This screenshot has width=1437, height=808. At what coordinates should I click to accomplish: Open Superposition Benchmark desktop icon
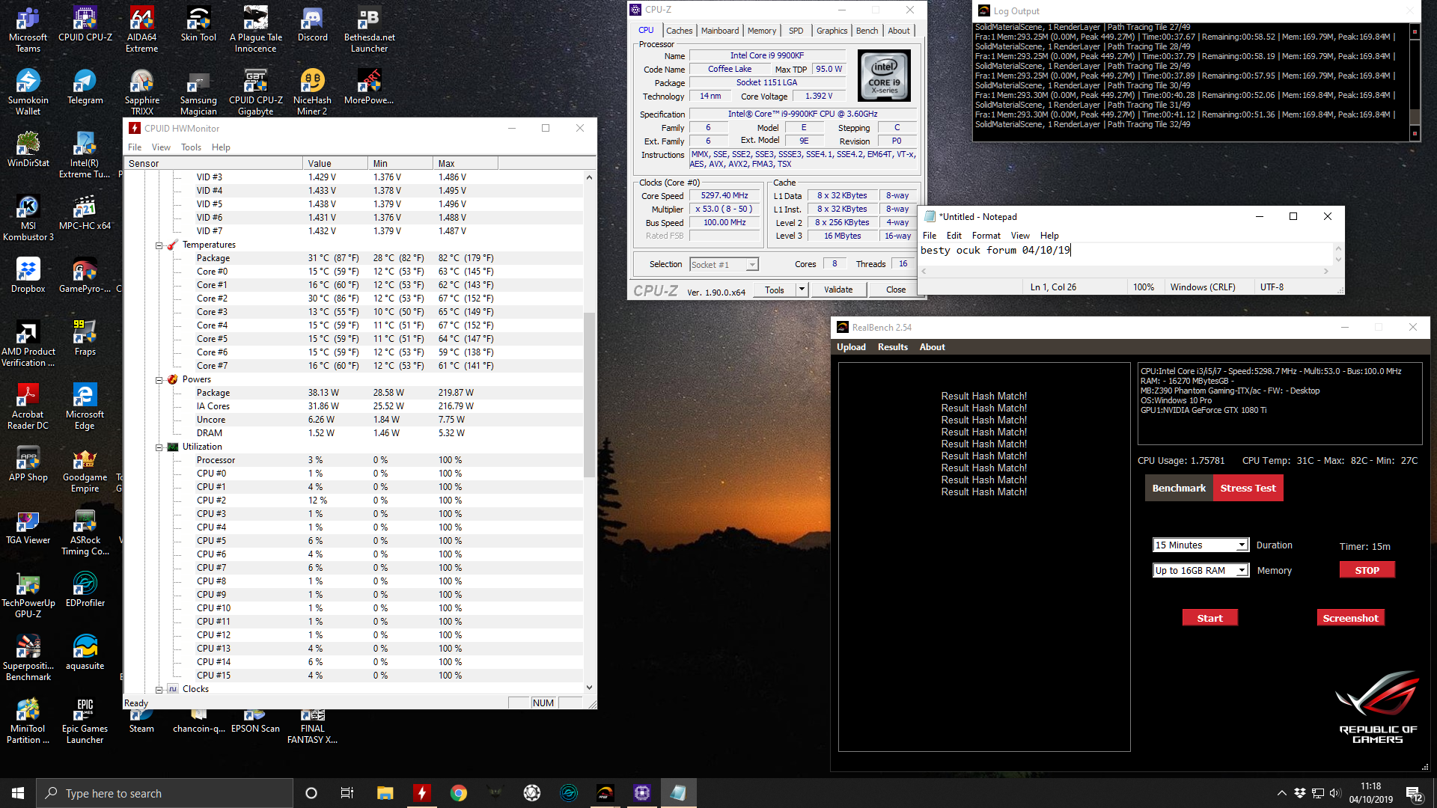(x=28, y=658)
